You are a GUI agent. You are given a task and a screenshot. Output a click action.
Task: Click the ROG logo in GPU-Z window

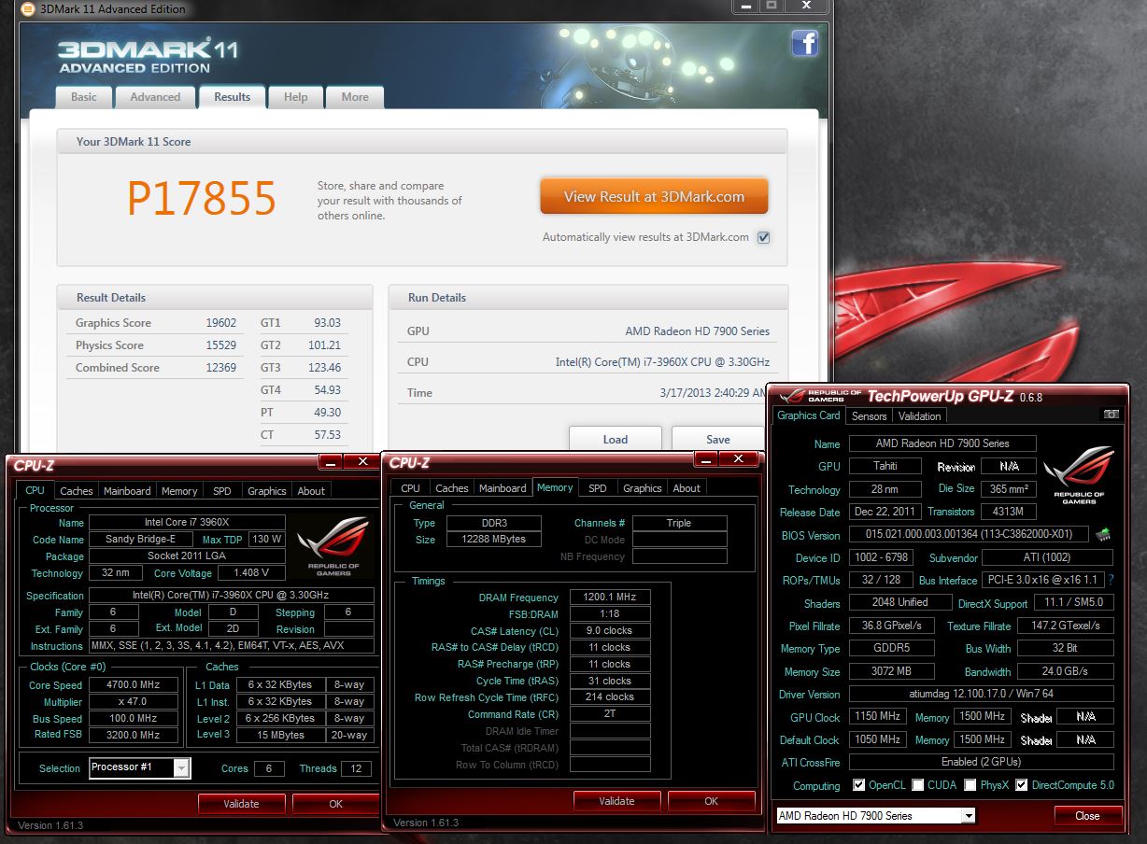pos(1078,476)
